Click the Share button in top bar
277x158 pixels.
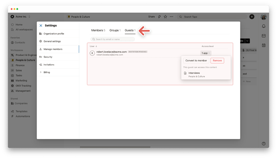151,17
